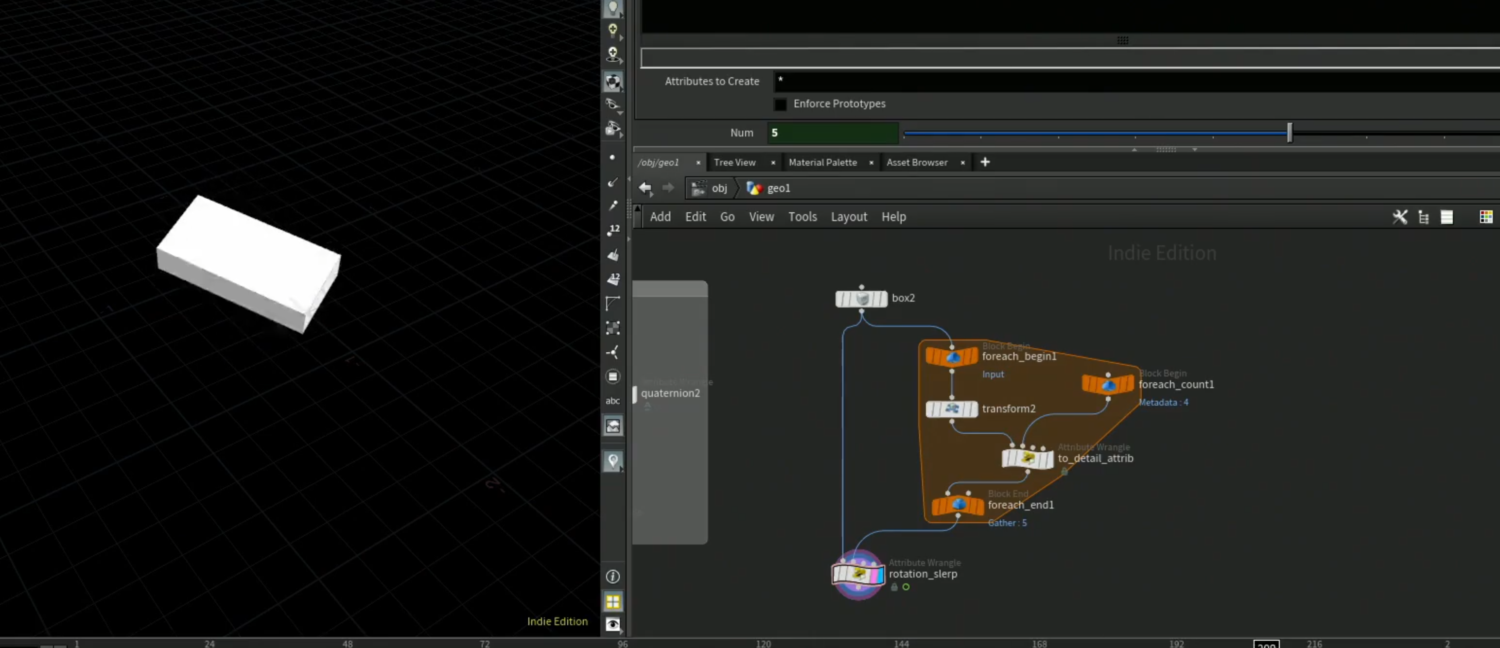Toggle Enforce Prototypes checkbox
Viewport: 1500px width, 648px height.
pyautogui.click(x=780, y=104)
